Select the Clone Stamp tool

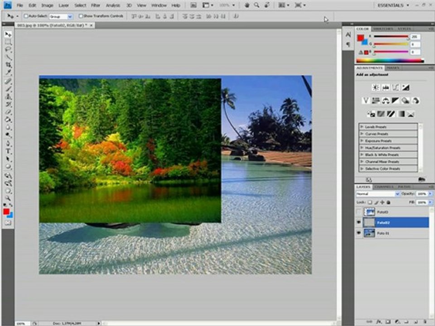pyautogui.click(x=8, y=97)
